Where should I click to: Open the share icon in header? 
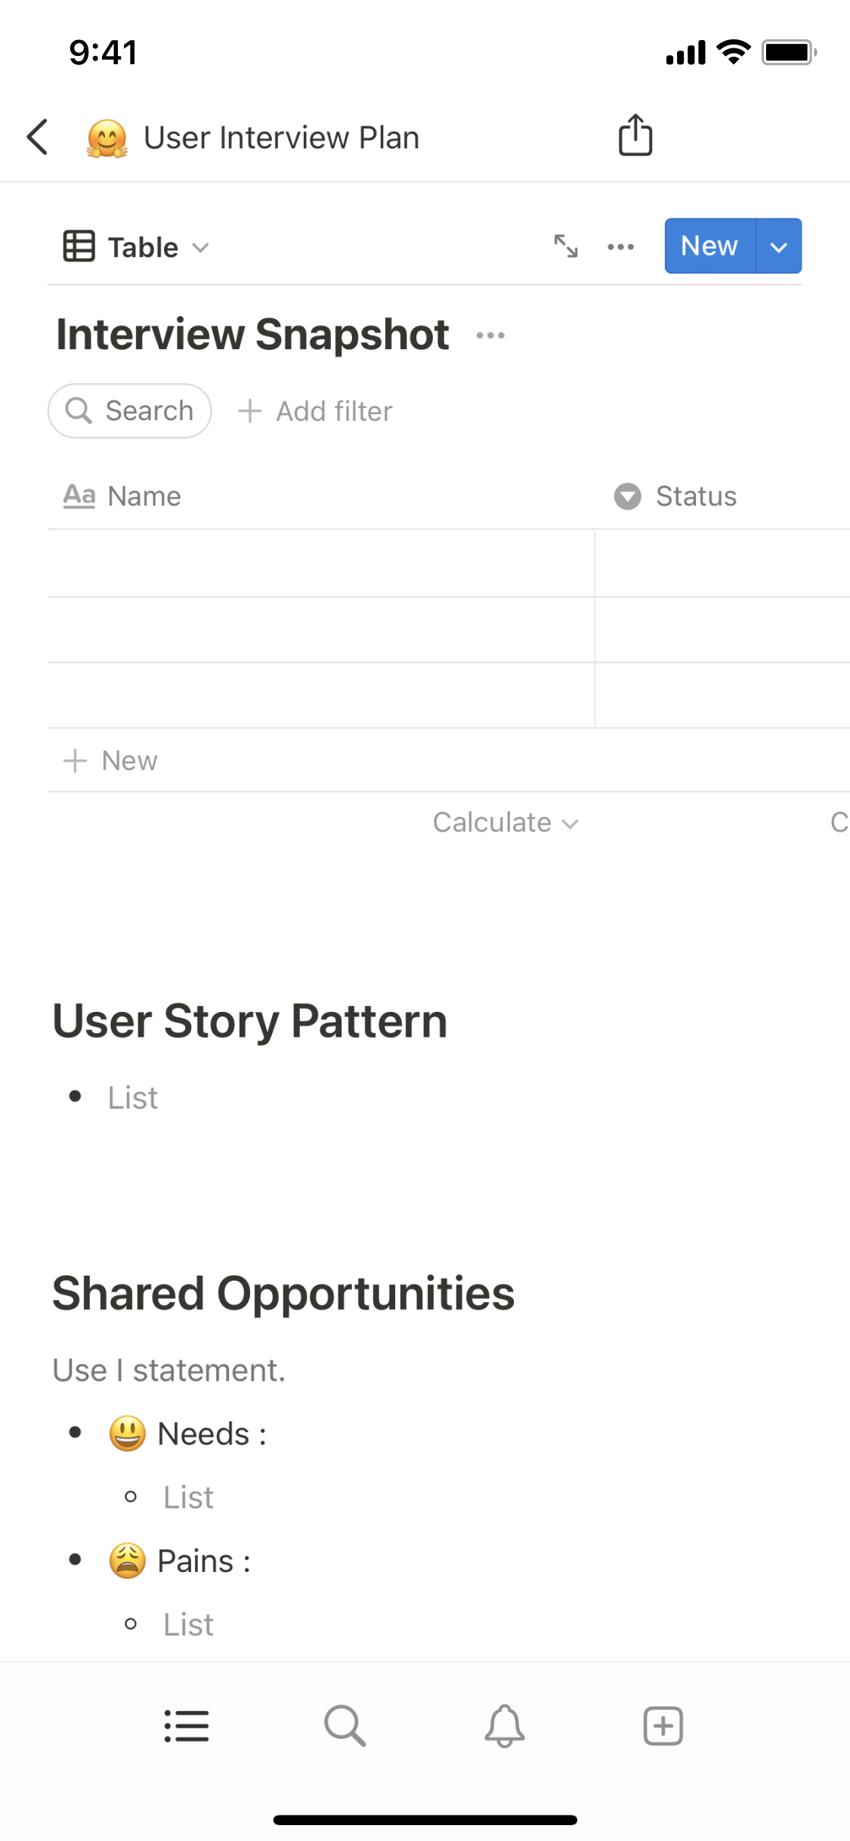[x=635, y=136]
